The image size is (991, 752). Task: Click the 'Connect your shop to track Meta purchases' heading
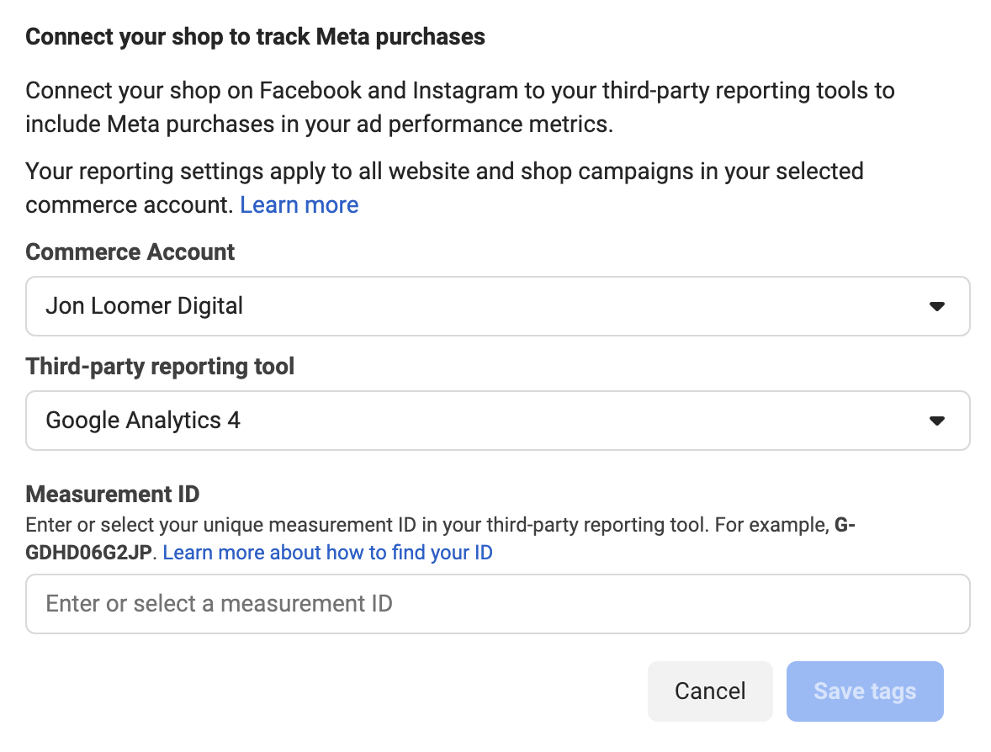(x=256, y=37)
